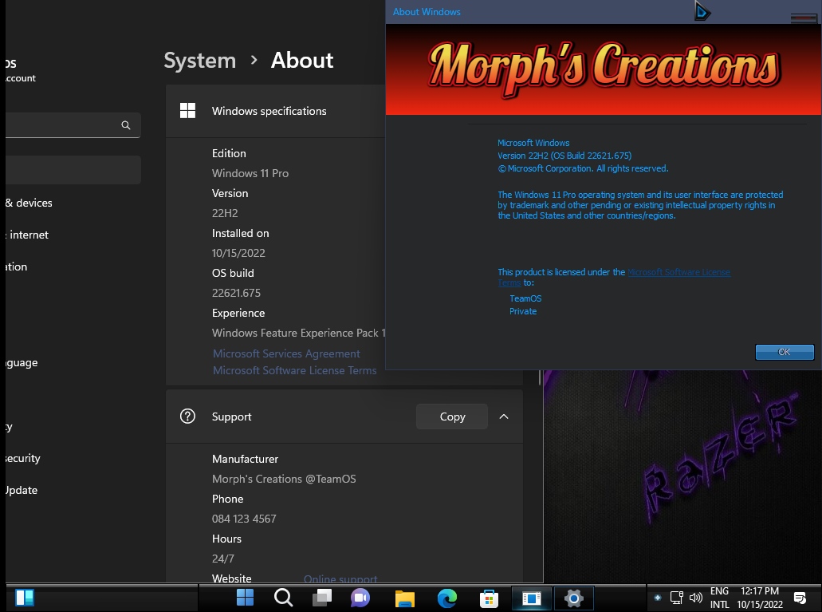Collapse the Support section chevron
Image resolution: width=822 pixels, height=612 pixels.
504,417
